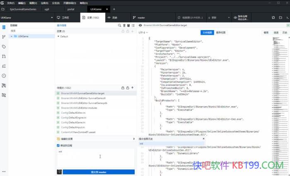Click the blue commit to master button

click(x=99, y=172)
